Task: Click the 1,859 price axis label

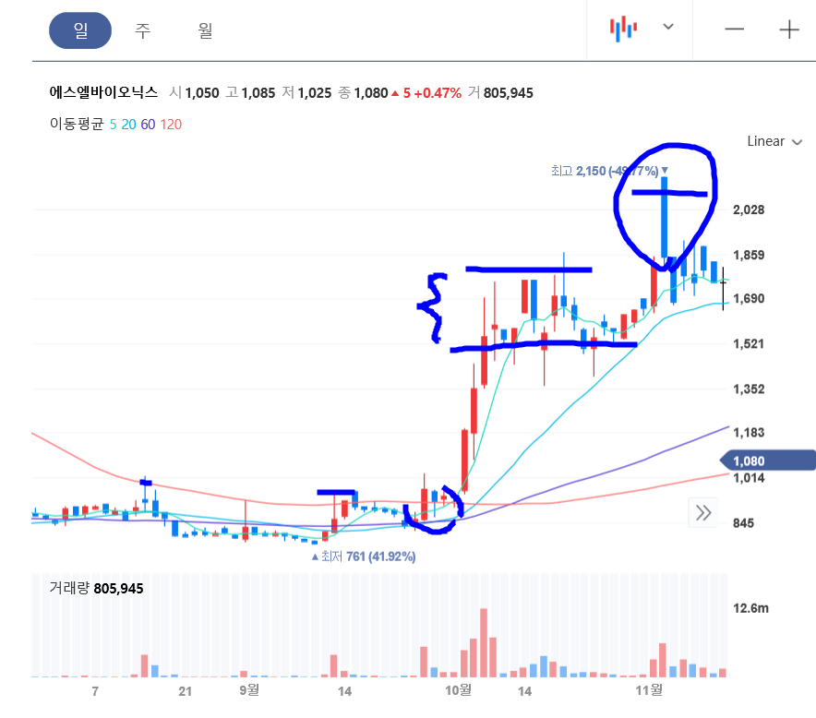Action: tap(749, 255)
